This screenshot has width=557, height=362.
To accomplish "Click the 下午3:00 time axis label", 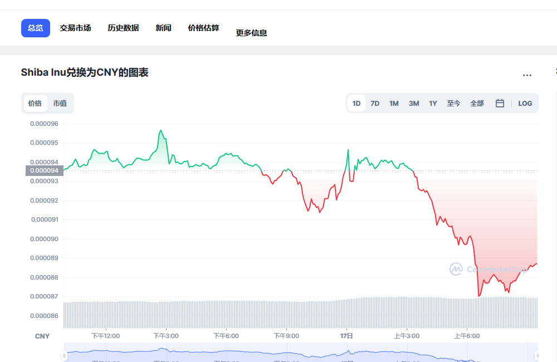I will pos(166,336).
